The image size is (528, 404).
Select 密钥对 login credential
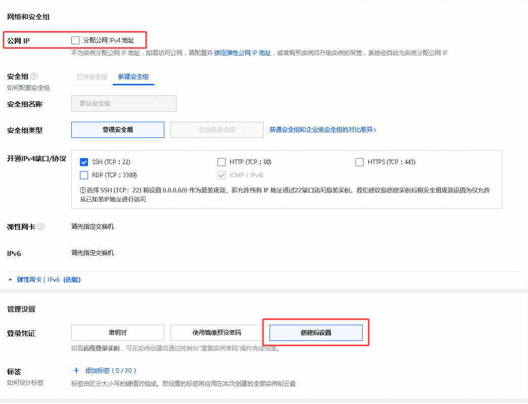[x=118, y=333]
